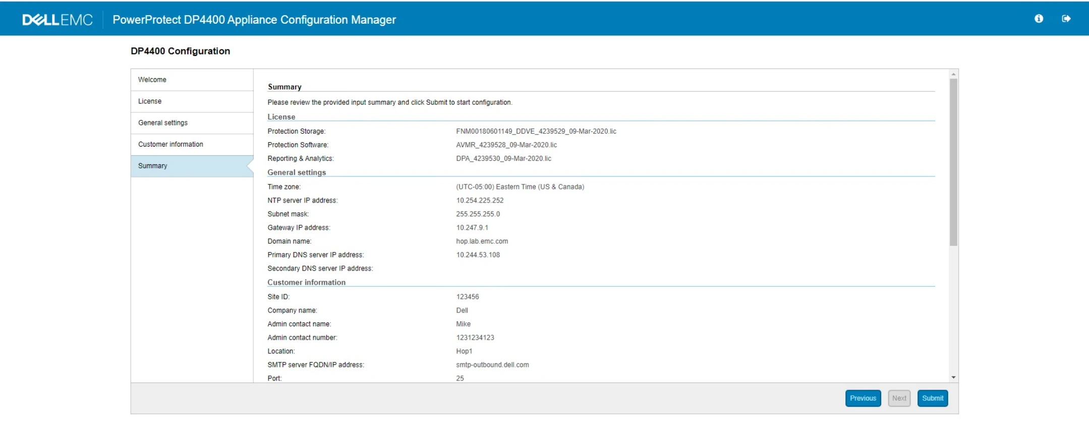
Task: Click the Protection Storage license filename
Action: pyautogui.click(x=536, y=132)
